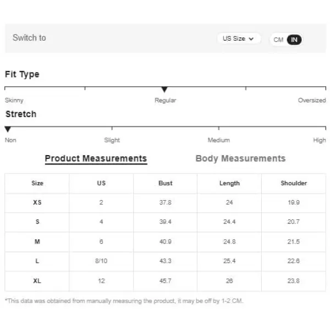Click the Shoulder column header
330x330 pixels.
pos(294,183)
